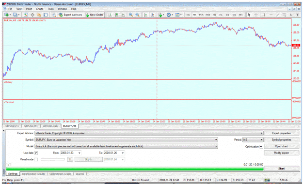This screenshot has height=184, width=303.
Task: Click the Expert Advisors toolbar button
Action: pyautogui.click(x=70, y=15)
